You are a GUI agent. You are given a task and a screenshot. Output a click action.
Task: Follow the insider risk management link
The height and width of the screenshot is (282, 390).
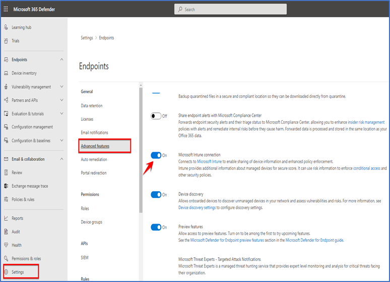[x=366, y=122]
